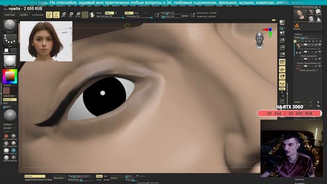Open LightBox browser
The image size is (327, 184).
pos(24,15)
